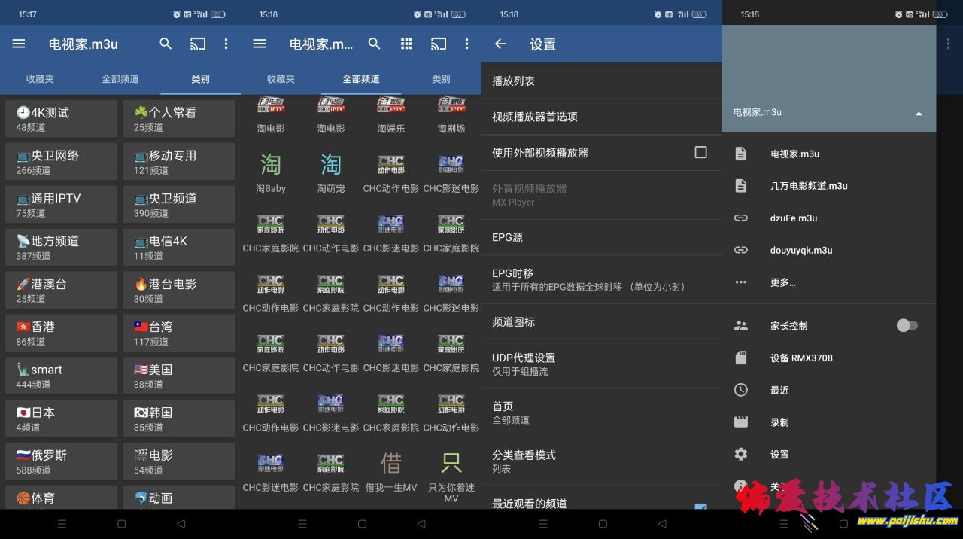Image resolution: width=963 pixels, height=539 pixels.
Task: Select 几万电影频道.m3u playlist
Action: coord(809,186)
